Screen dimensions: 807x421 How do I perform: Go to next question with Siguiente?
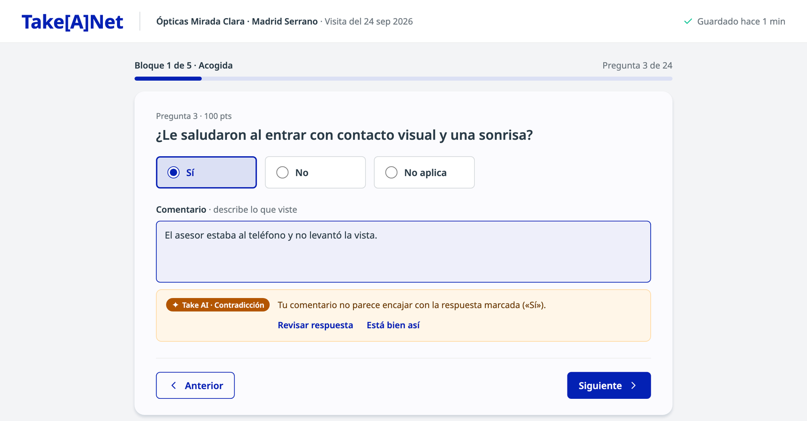(x=609, y=385)
